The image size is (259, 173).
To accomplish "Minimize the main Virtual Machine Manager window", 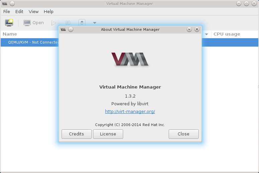I will point(239,3).
